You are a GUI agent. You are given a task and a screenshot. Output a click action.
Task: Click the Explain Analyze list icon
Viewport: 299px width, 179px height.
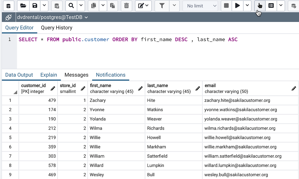coord(271,6)
